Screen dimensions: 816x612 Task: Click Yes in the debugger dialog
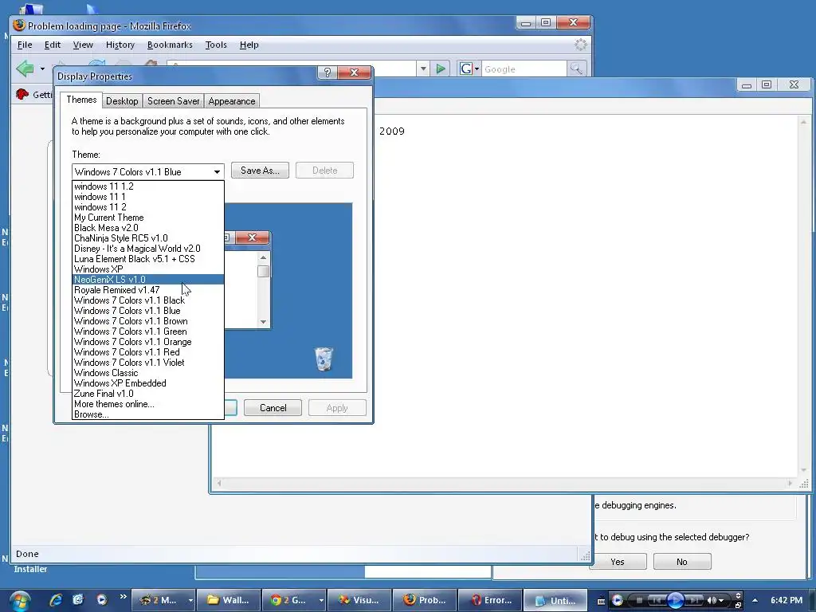pyautogui.click(x=618, y=562)
